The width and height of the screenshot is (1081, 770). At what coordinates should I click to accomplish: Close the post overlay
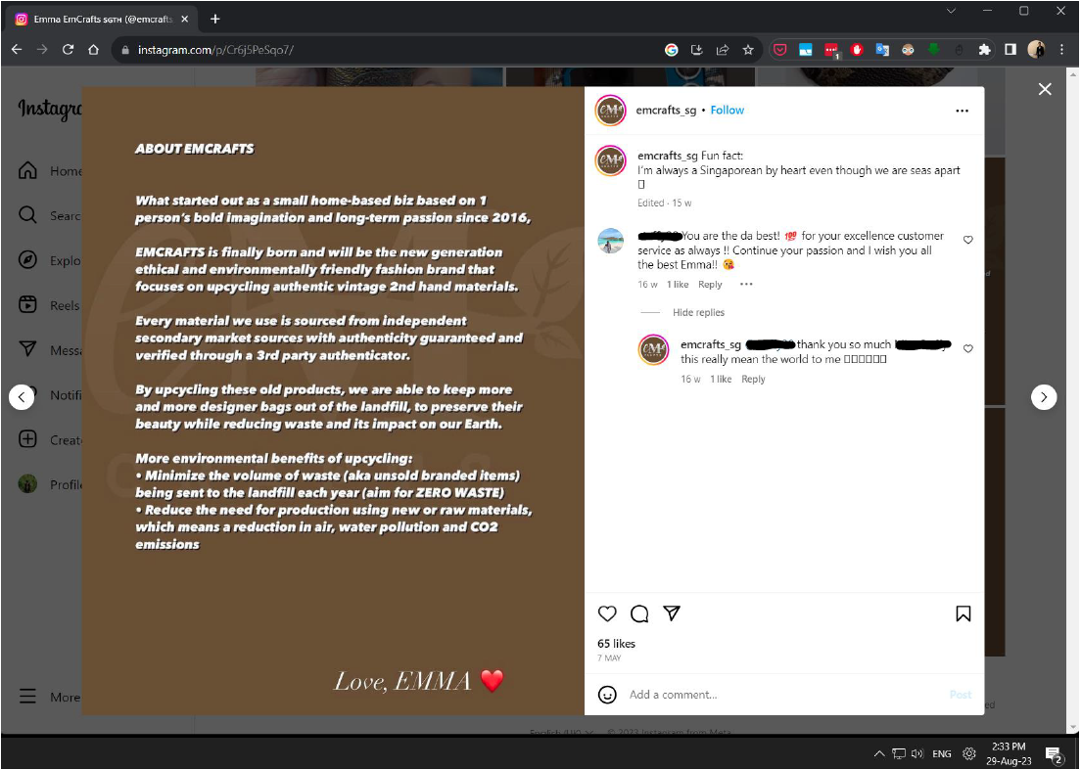(x=1045, y=89)
